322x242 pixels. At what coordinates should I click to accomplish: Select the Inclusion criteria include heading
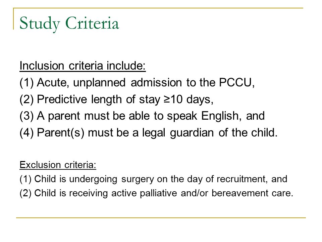[83, 66]
